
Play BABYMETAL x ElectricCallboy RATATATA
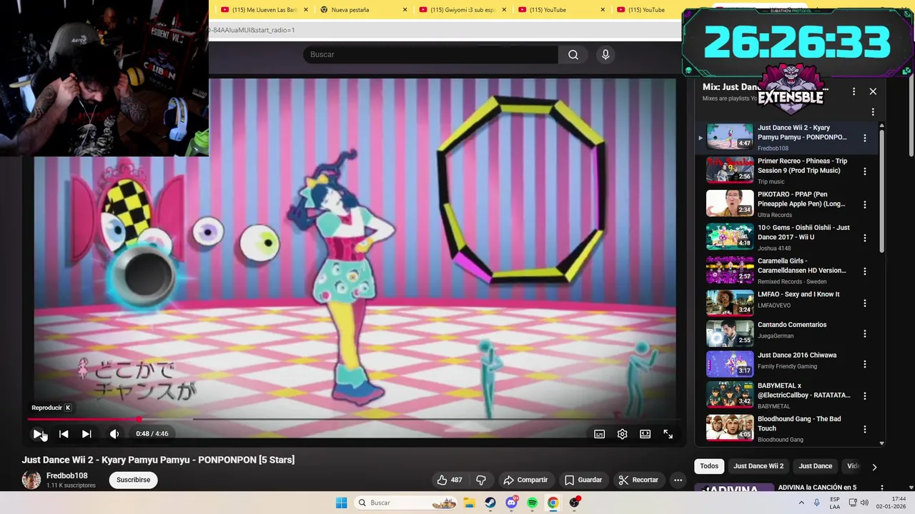(x=804, y=390)
